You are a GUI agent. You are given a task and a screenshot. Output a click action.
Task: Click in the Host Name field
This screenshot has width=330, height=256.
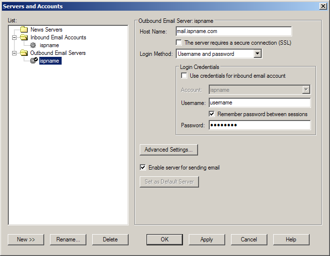pyautogui.click(x=233, y=32)
